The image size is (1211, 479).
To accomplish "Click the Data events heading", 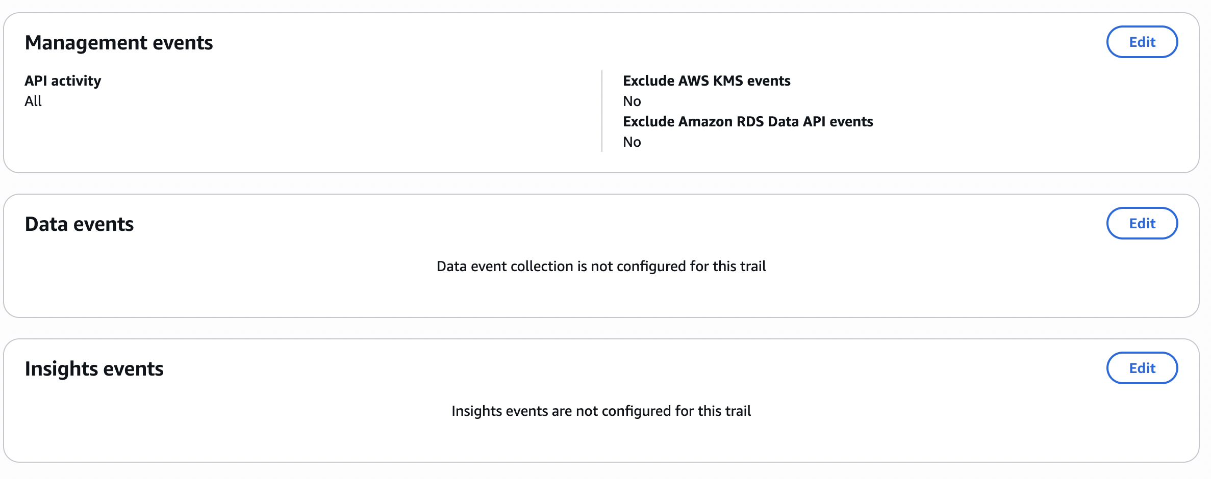I will tap(79, 224).
